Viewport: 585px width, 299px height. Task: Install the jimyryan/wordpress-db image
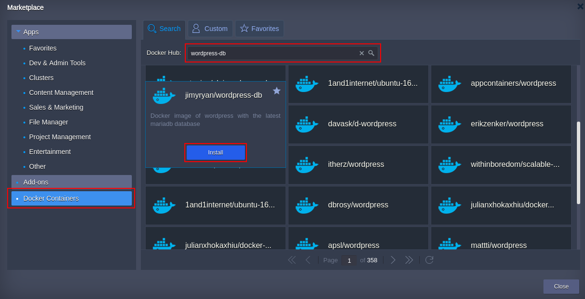(215, 153)
